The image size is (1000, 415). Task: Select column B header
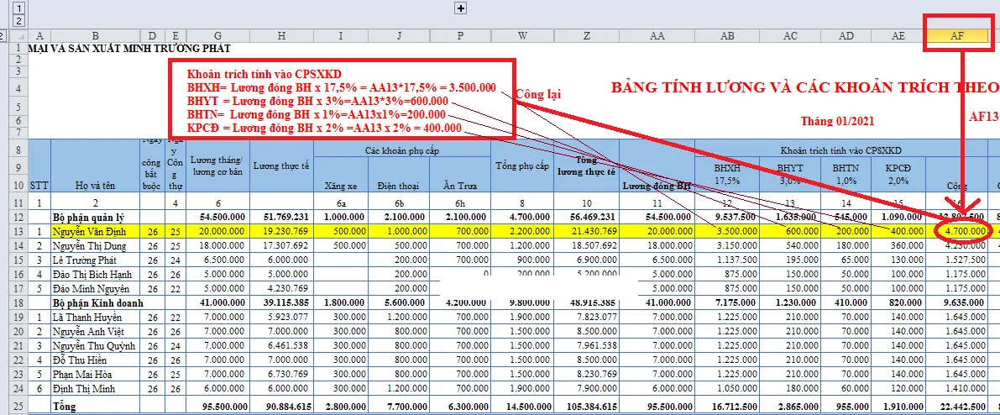click(95, 36)
